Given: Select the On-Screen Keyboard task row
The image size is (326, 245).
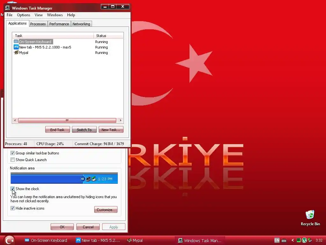Looking at the screenshot, I should click(68, 42).
